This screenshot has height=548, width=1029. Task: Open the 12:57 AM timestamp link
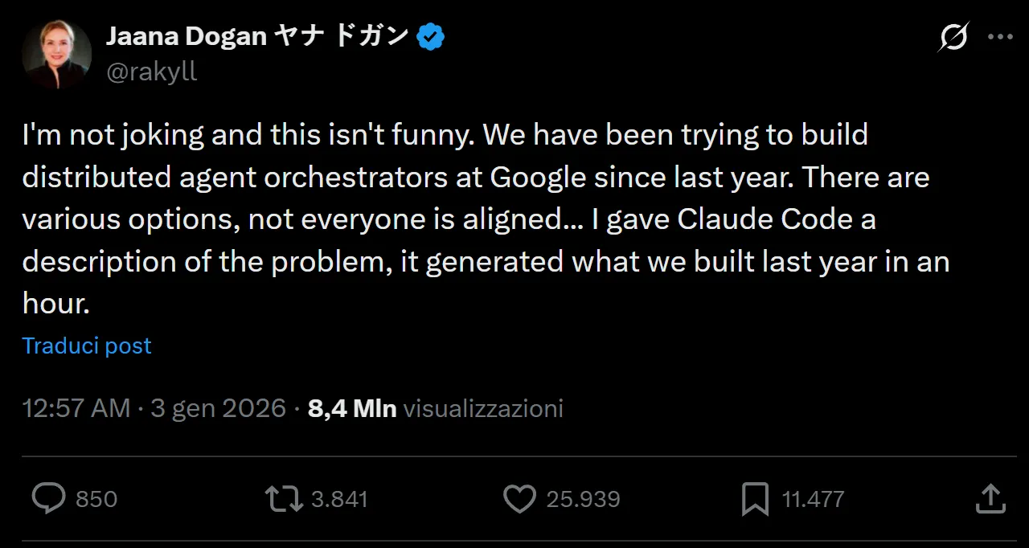click(x=76, y=408)
